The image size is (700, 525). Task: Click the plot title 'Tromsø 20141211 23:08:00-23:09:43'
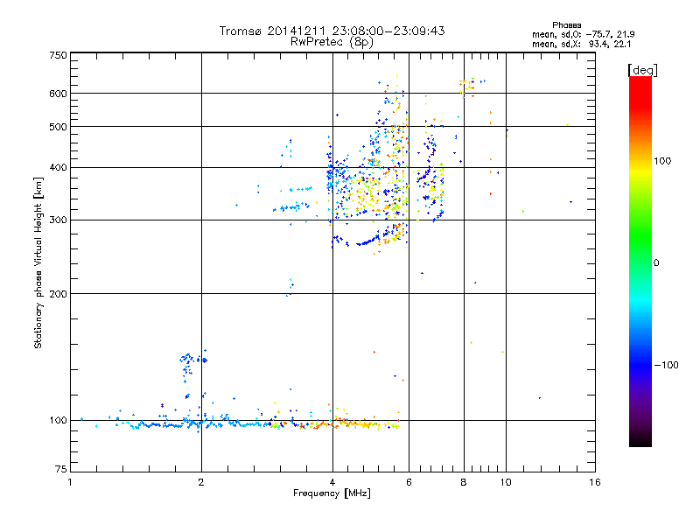pos(332,31)
